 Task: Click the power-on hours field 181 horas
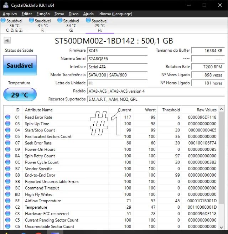click(208, 83)
